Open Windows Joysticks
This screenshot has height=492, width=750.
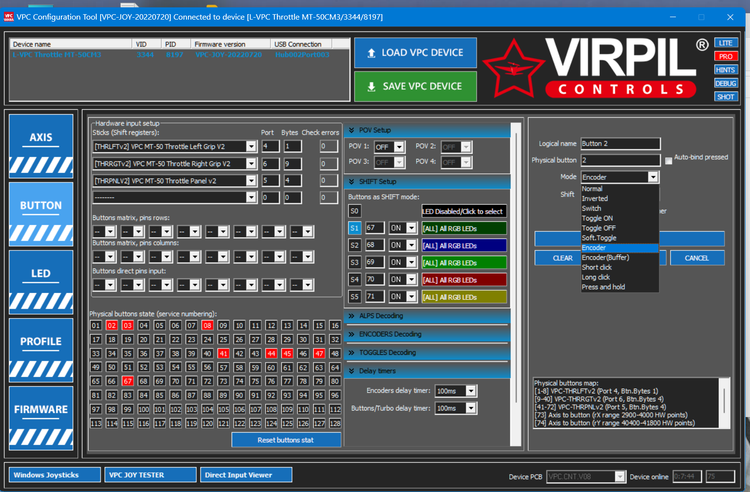pyautogui.click(x=54, y=475)
